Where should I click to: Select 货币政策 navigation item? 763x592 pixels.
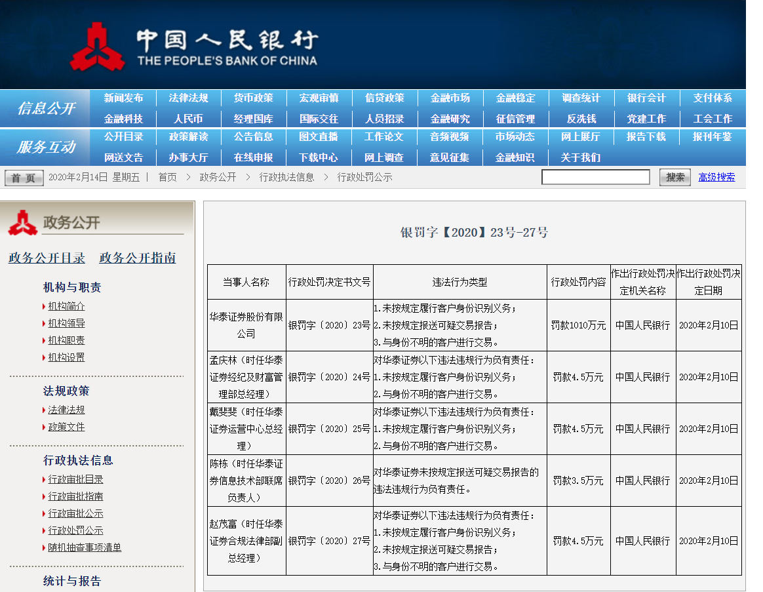pyautogui.click(x=254, y=98)
